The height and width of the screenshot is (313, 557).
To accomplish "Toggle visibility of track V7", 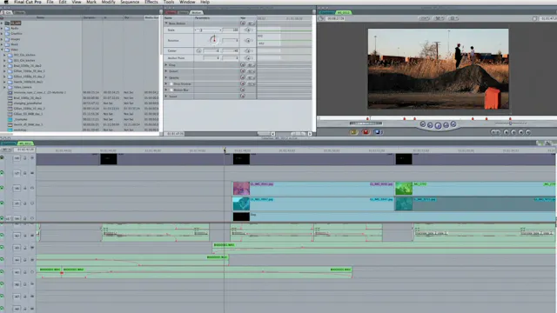I will click(2, 173).
